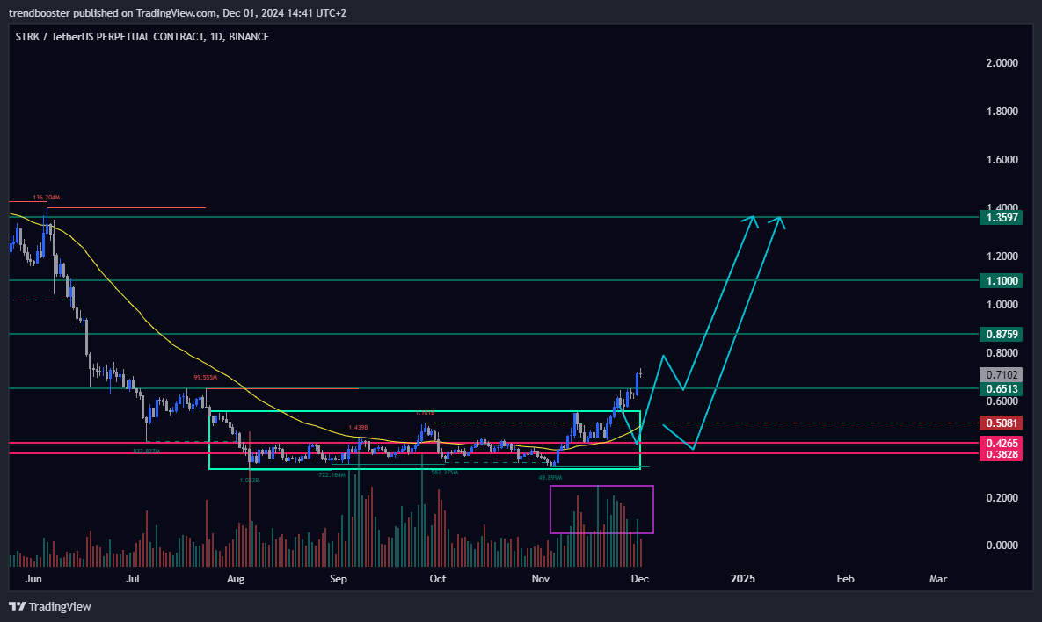
Task: Click the 1.1000 price label
Action: 1002,281
